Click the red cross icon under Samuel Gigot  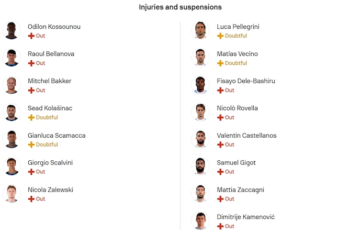pos(220,172)
